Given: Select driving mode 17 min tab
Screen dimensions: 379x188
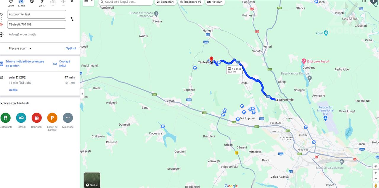Looking at the screenshot, I should pos(21,3).
